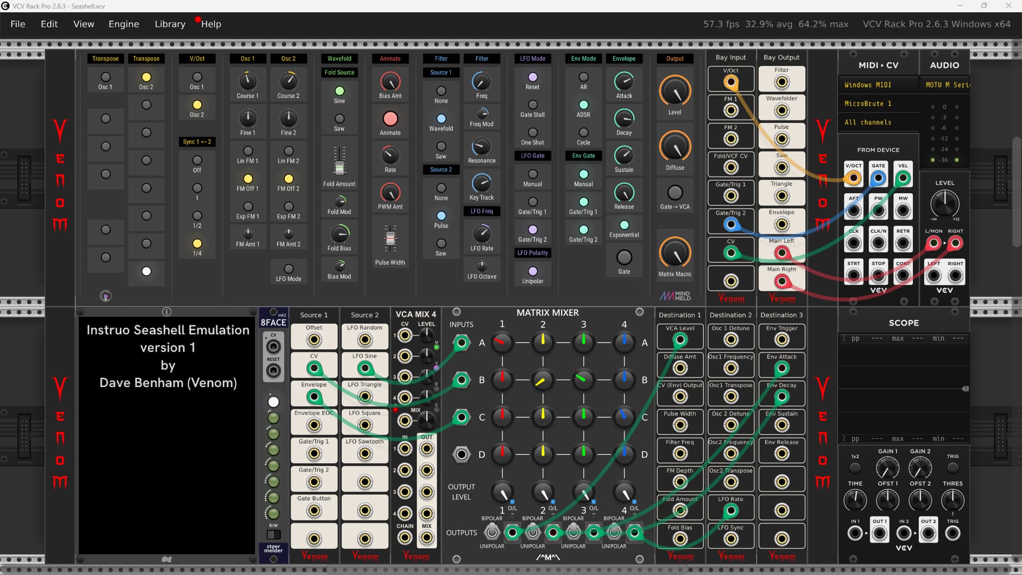Click the LFO Sine source jack
The width and height of the screenshot is (1022, 575).
[x=365, y=368]
